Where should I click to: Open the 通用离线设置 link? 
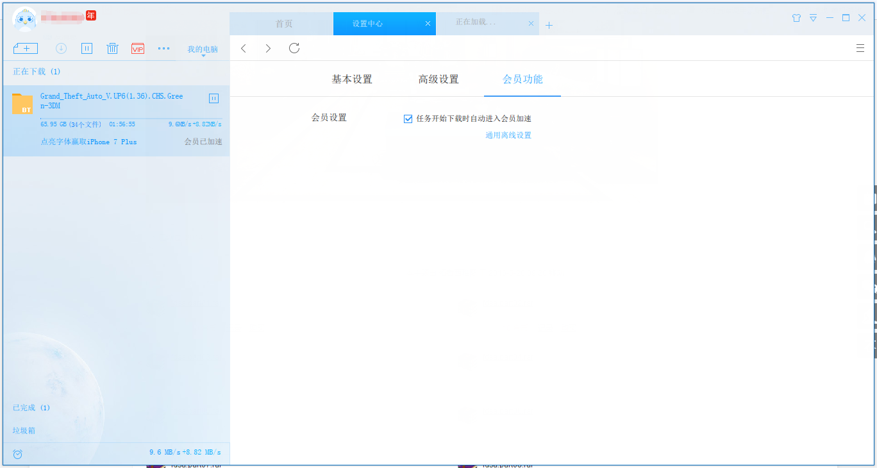point(508,135)
